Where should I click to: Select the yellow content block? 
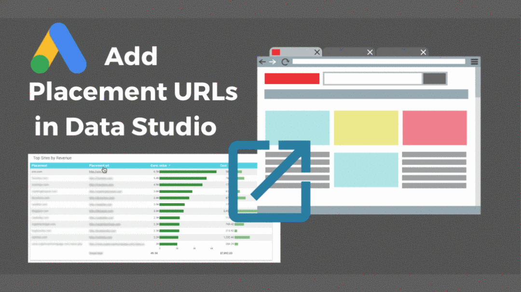(366, 128)
